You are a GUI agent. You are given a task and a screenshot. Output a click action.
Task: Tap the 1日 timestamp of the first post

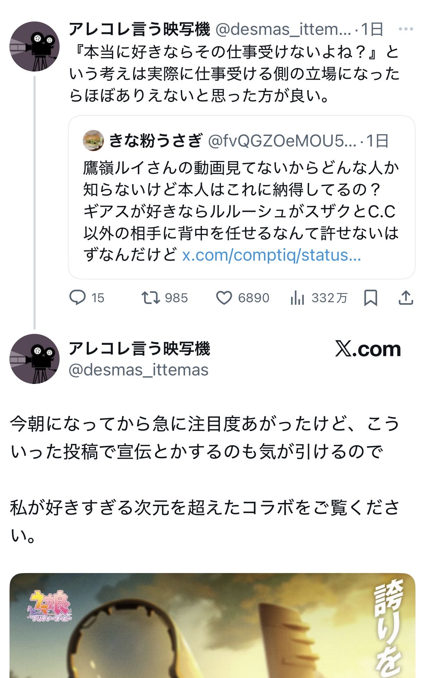tap(372, 29)
